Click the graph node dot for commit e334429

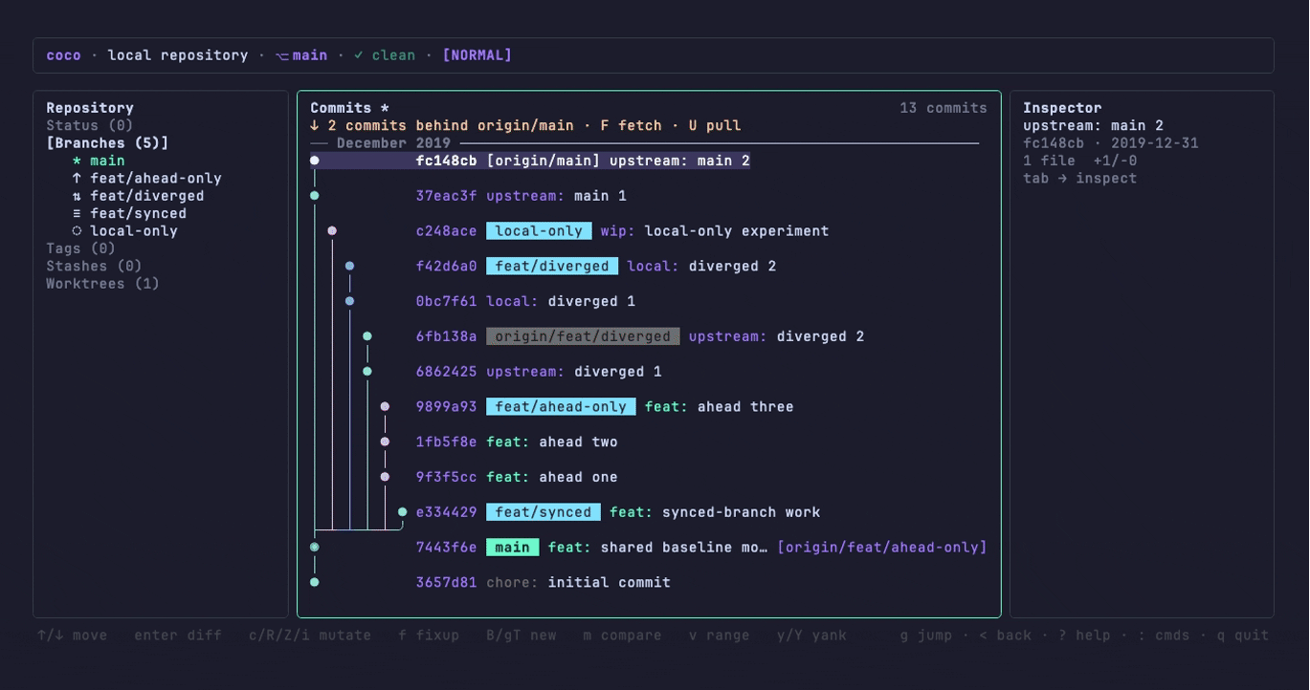click(x=403, y=512)
